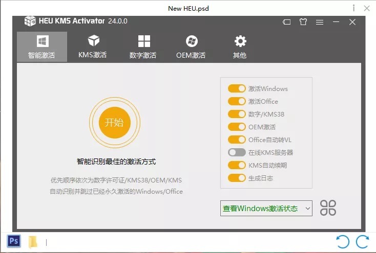
Task: Close the New HEU.psd viewer window
Action: 367,8
